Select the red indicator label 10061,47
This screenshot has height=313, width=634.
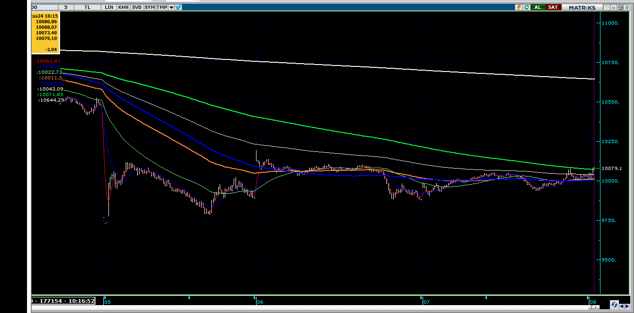pyautogui.click(x=47, y=61)
